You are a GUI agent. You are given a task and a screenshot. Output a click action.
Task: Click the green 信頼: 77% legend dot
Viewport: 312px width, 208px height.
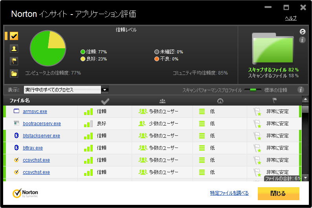pos(83,52)
